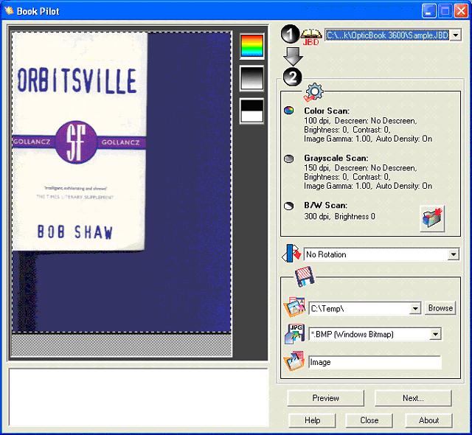
Task: Click the Browse button
Action: point(440,308)
